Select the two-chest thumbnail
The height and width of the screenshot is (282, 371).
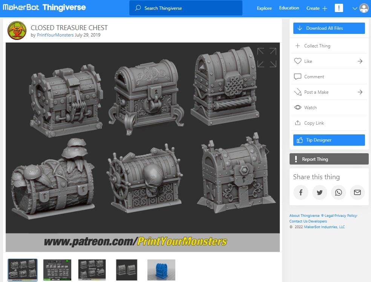click(x=127, y=270)
